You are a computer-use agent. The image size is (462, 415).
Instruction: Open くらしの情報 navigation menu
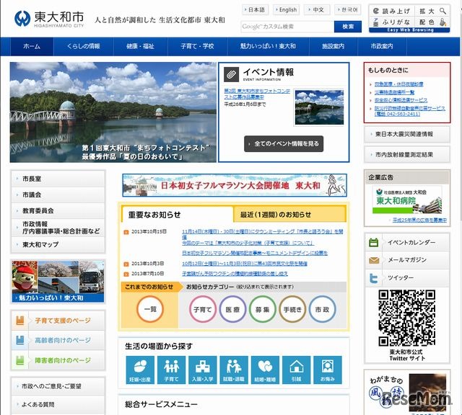pos(84,46)
